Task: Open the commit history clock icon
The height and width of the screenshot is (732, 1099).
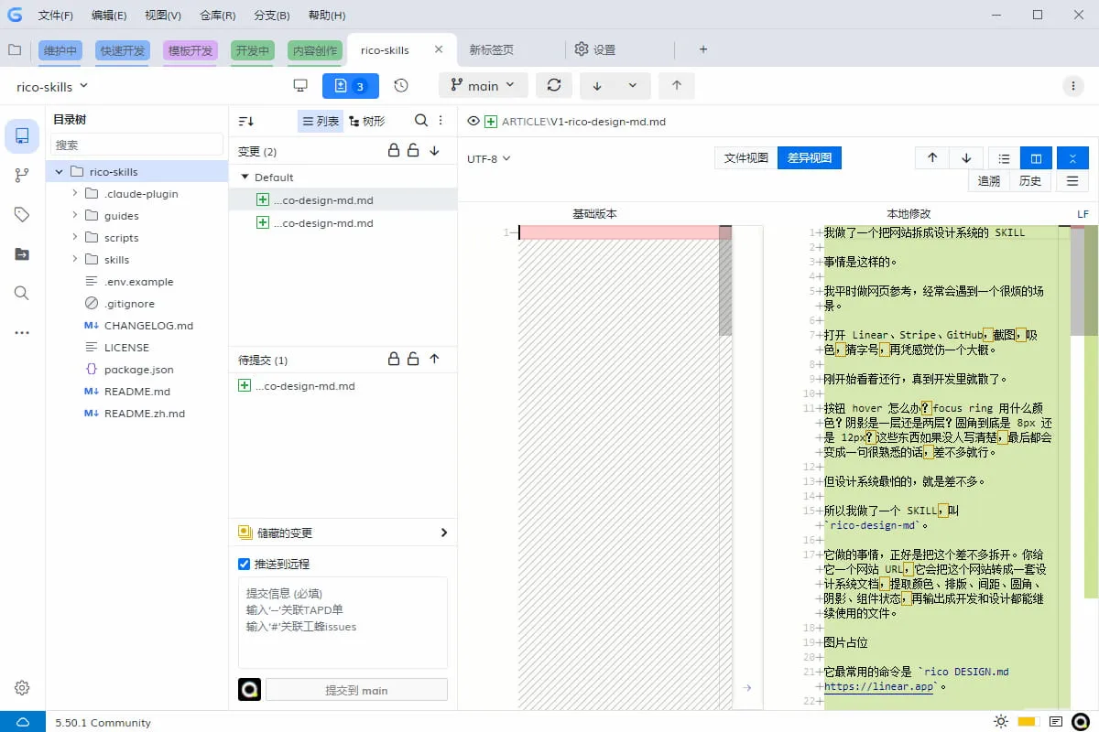Action: (x=401, y=85)
